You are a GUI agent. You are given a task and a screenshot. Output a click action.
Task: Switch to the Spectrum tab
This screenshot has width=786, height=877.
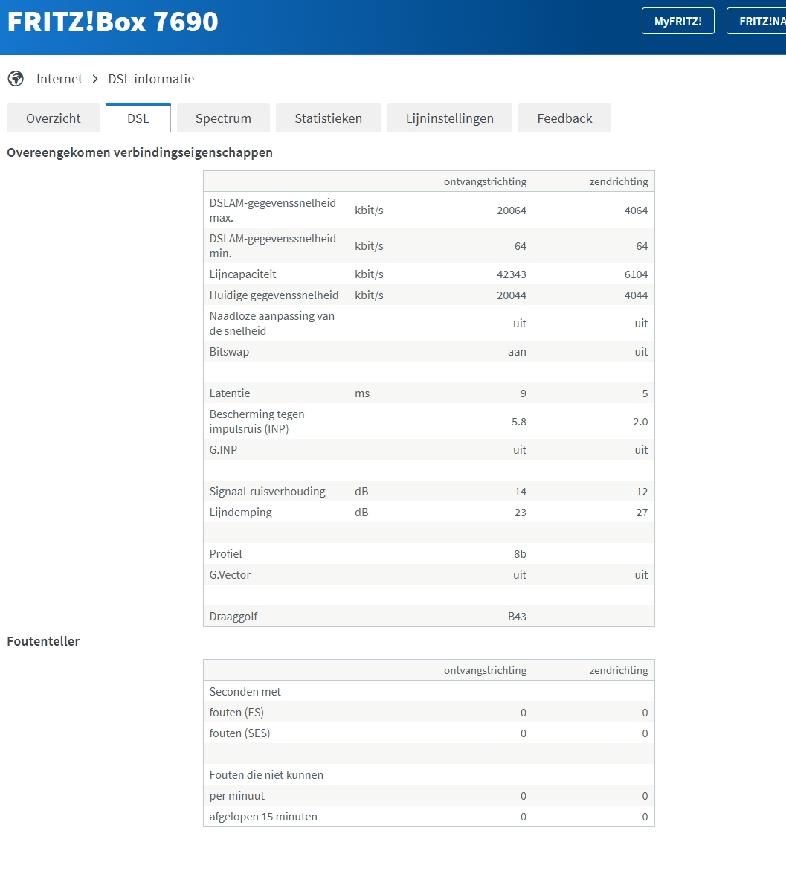[223, 118]
